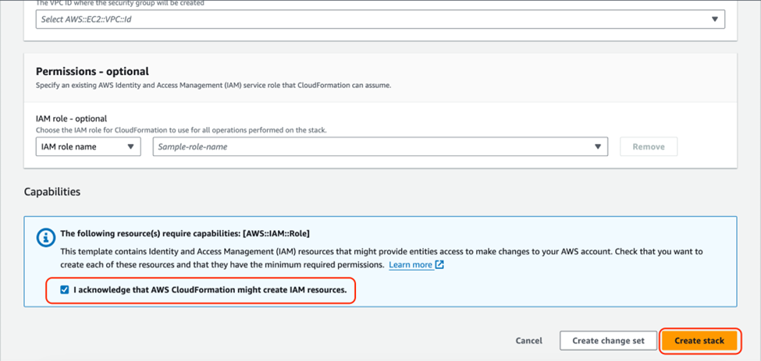This screenshot has height=361, width=761.
Task: Click the arrow in Sample-role-name field
Action: (x=597, y=147)
